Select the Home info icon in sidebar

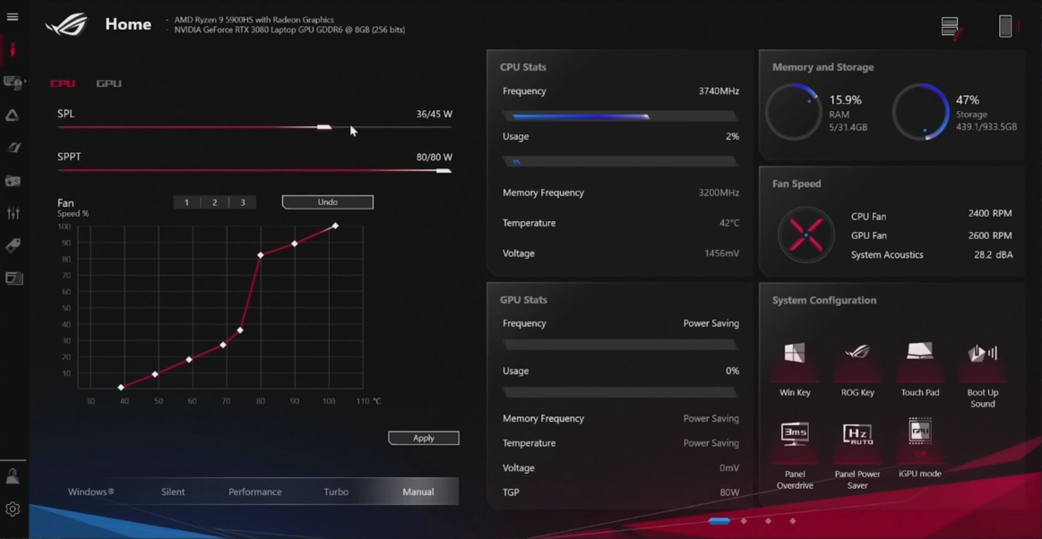[x=13, y=49]
